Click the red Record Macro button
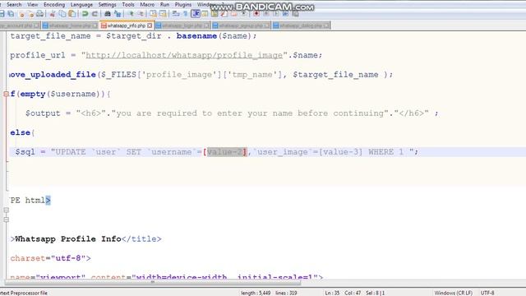 click(x=256, y=14)
